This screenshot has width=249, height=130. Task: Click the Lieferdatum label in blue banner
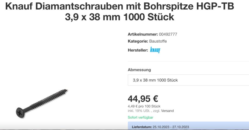(142, 127)
